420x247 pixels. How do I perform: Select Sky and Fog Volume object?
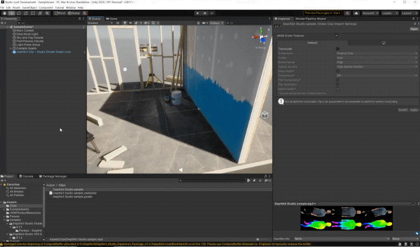tap(30, 38)
